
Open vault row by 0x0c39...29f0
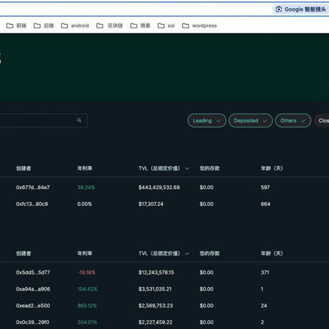pyautogui.click(x=164, y=322)
